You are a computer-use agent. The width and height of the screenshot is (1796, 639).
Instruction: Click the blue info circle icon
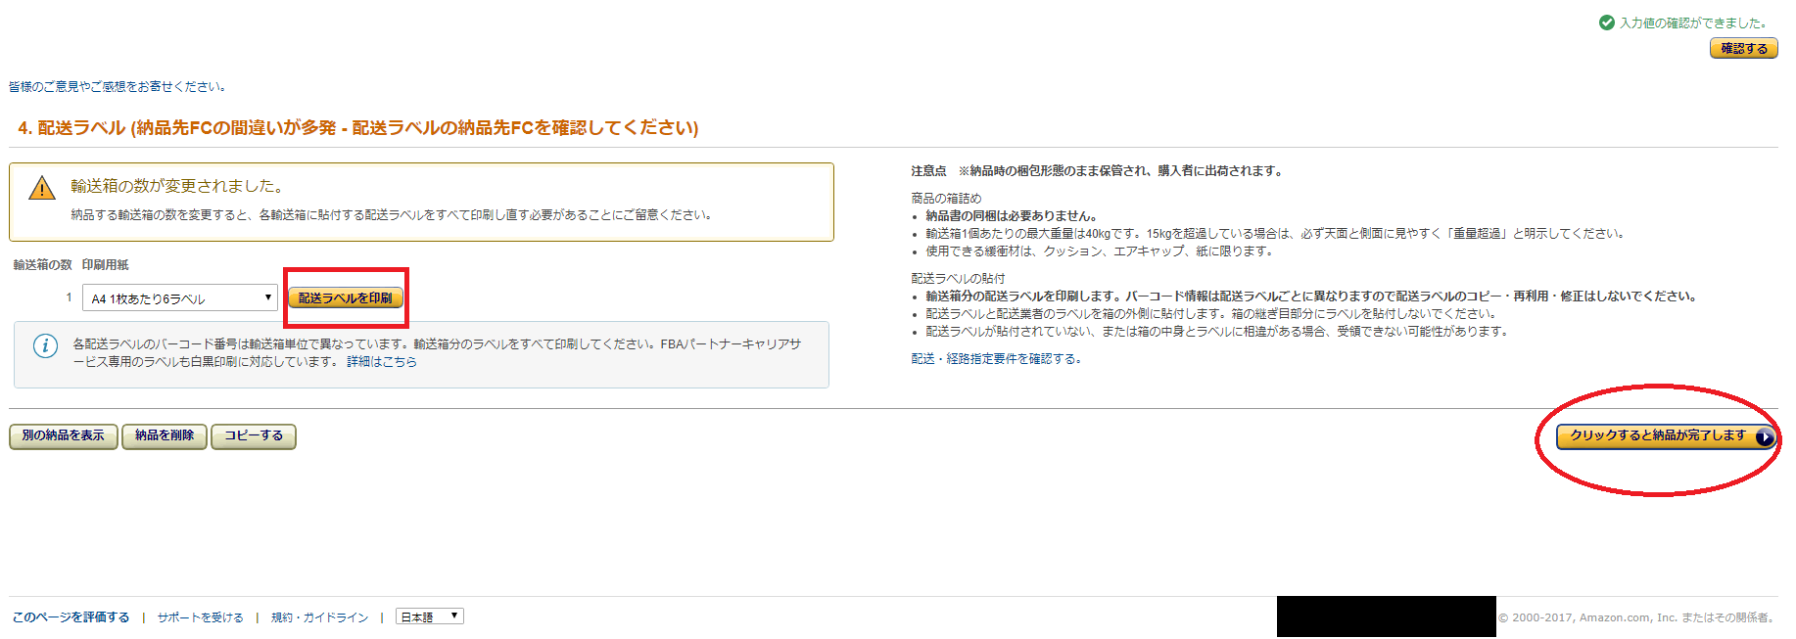pyautogui.click(x=45, y=345)
